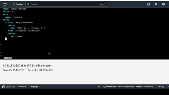Viewport: 169px width, 95px height.
Task: Open the Privacy footer link
Action: pos(161,87)
